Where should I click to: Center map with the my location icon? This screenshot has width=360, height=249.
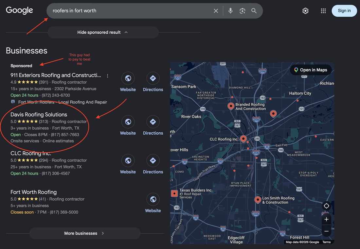(326, 206)
